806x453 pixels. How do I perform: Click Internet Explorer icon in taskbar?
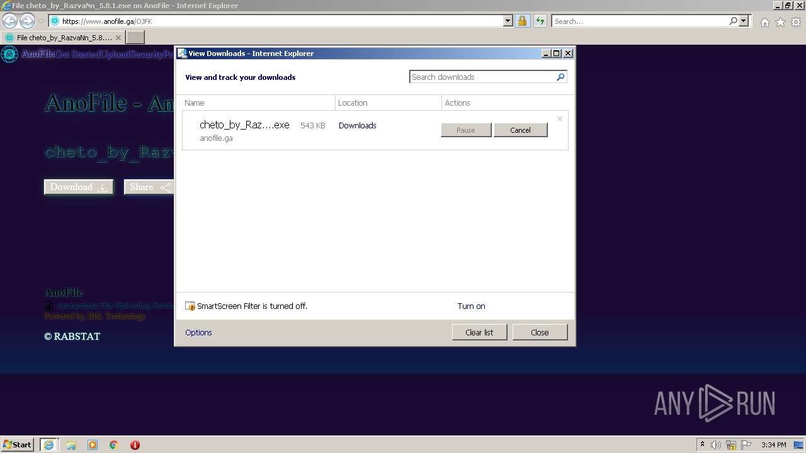[x=48, y=445]
